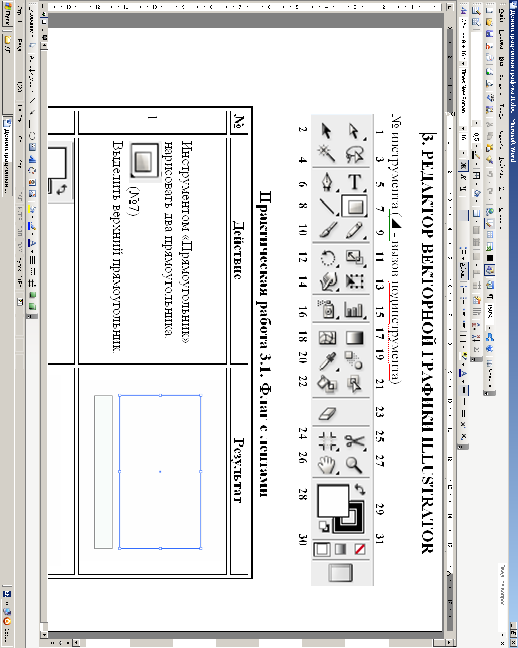This screenshot has width=518, height=648.
Task: Click the Paste clipboard icon
Action: pyautogui.click(x=490, y=148)
